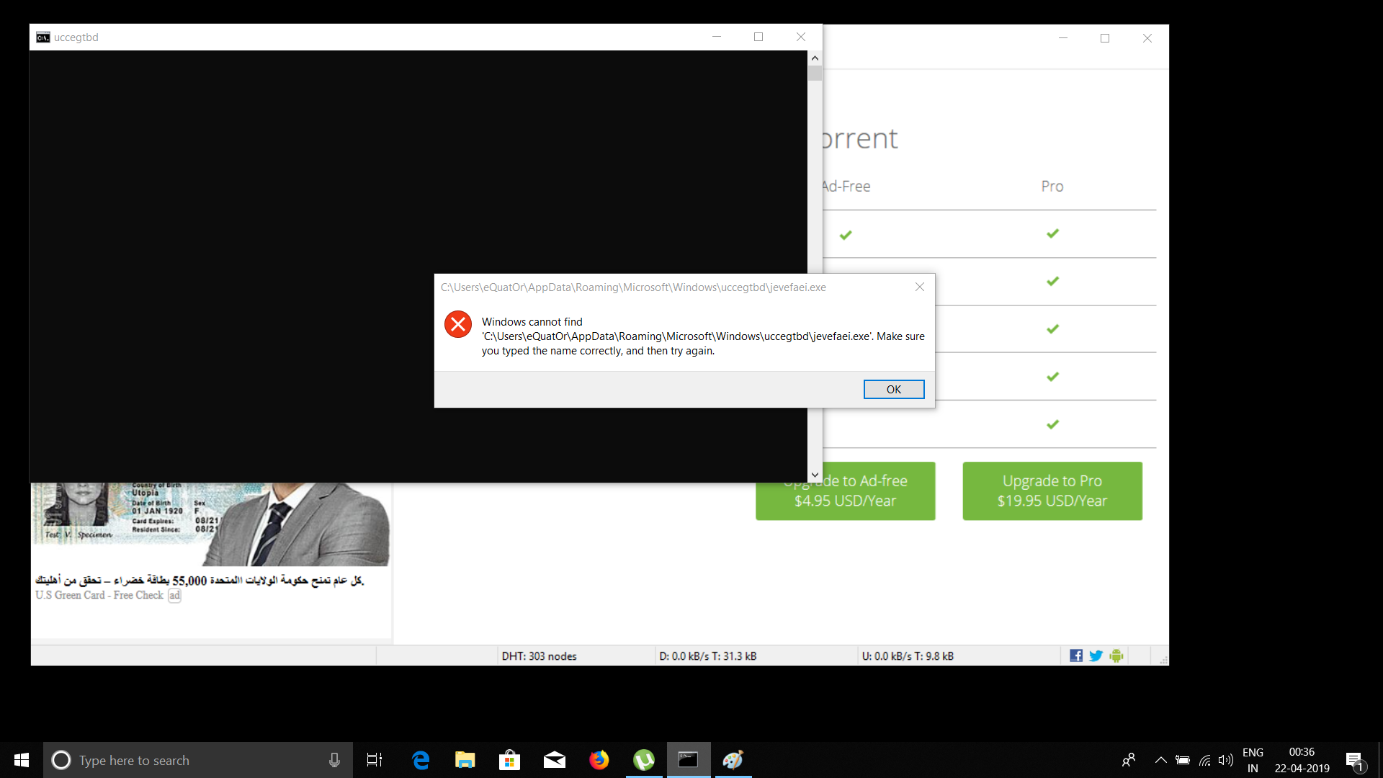Maximize the uccegtbd console window
Viewport: 1383px width, 778px height.
click(758, 37)
